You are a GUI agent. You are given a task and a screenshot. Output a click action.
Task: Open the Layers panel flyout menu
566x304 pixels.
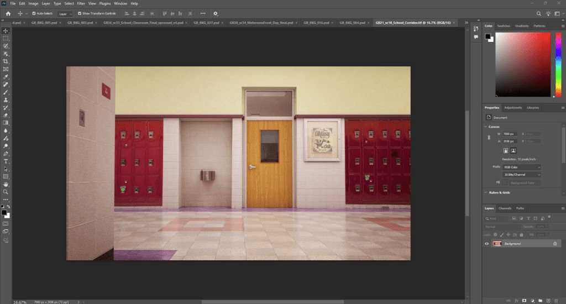tap(563, 208)
